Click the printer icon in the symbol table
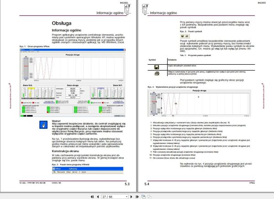274x199 pixels. coord(157,73)
